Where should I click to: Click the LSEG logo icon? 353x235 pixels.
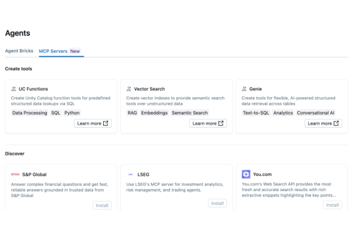click(130, 174)
